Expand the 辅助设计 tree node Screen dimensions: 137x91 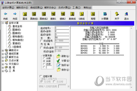pos(3,50)
